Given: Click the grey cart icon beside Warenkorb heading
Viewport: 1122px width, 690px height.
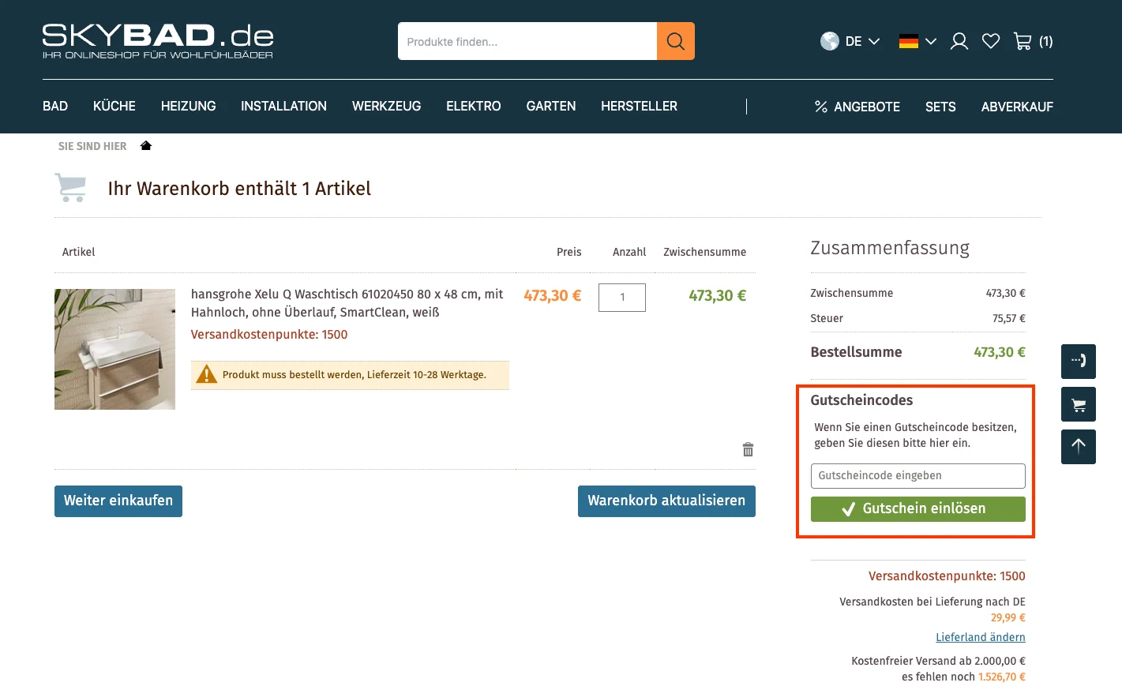Looking at the screenshot, I should (x=71, y=188).
